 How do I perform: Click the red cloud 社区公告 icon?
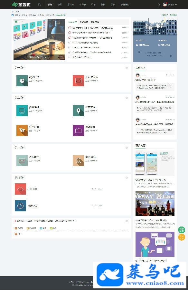[20, 189]
